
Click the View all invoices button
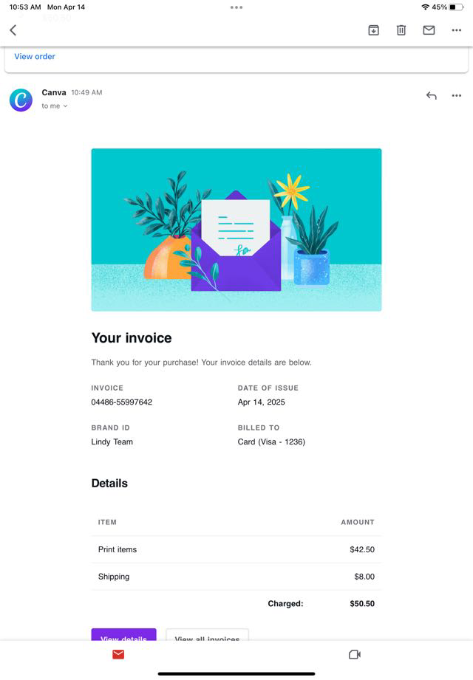tap(207, 636)
